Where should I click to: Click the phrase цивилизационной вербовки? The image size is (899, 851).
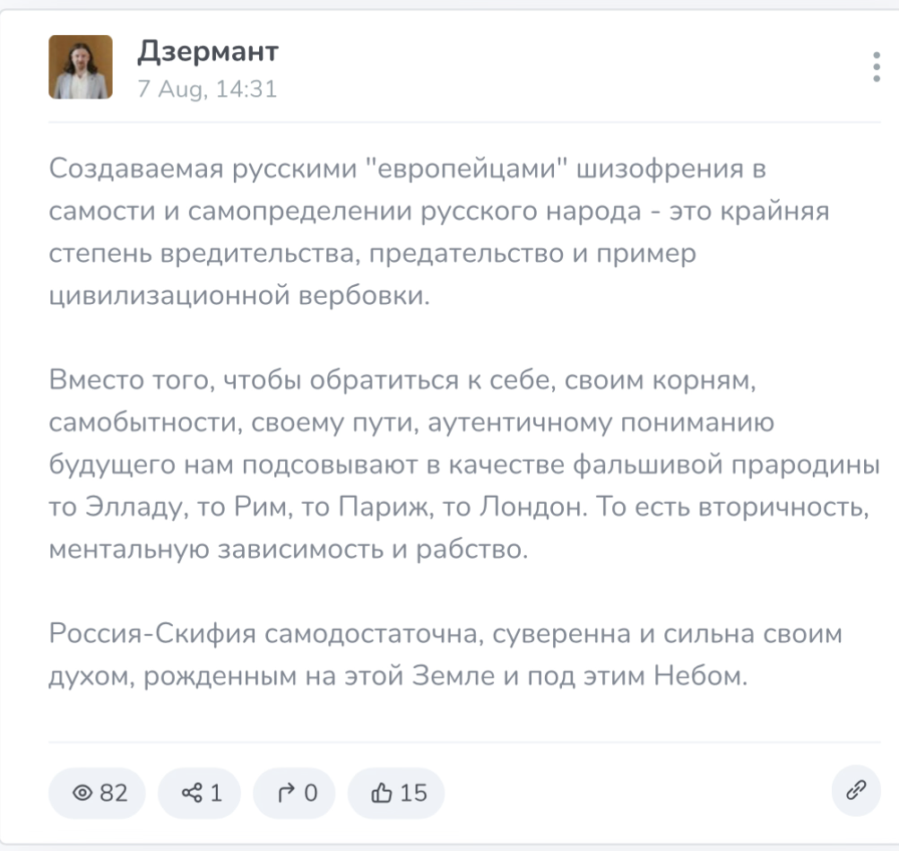pos(239,295)
